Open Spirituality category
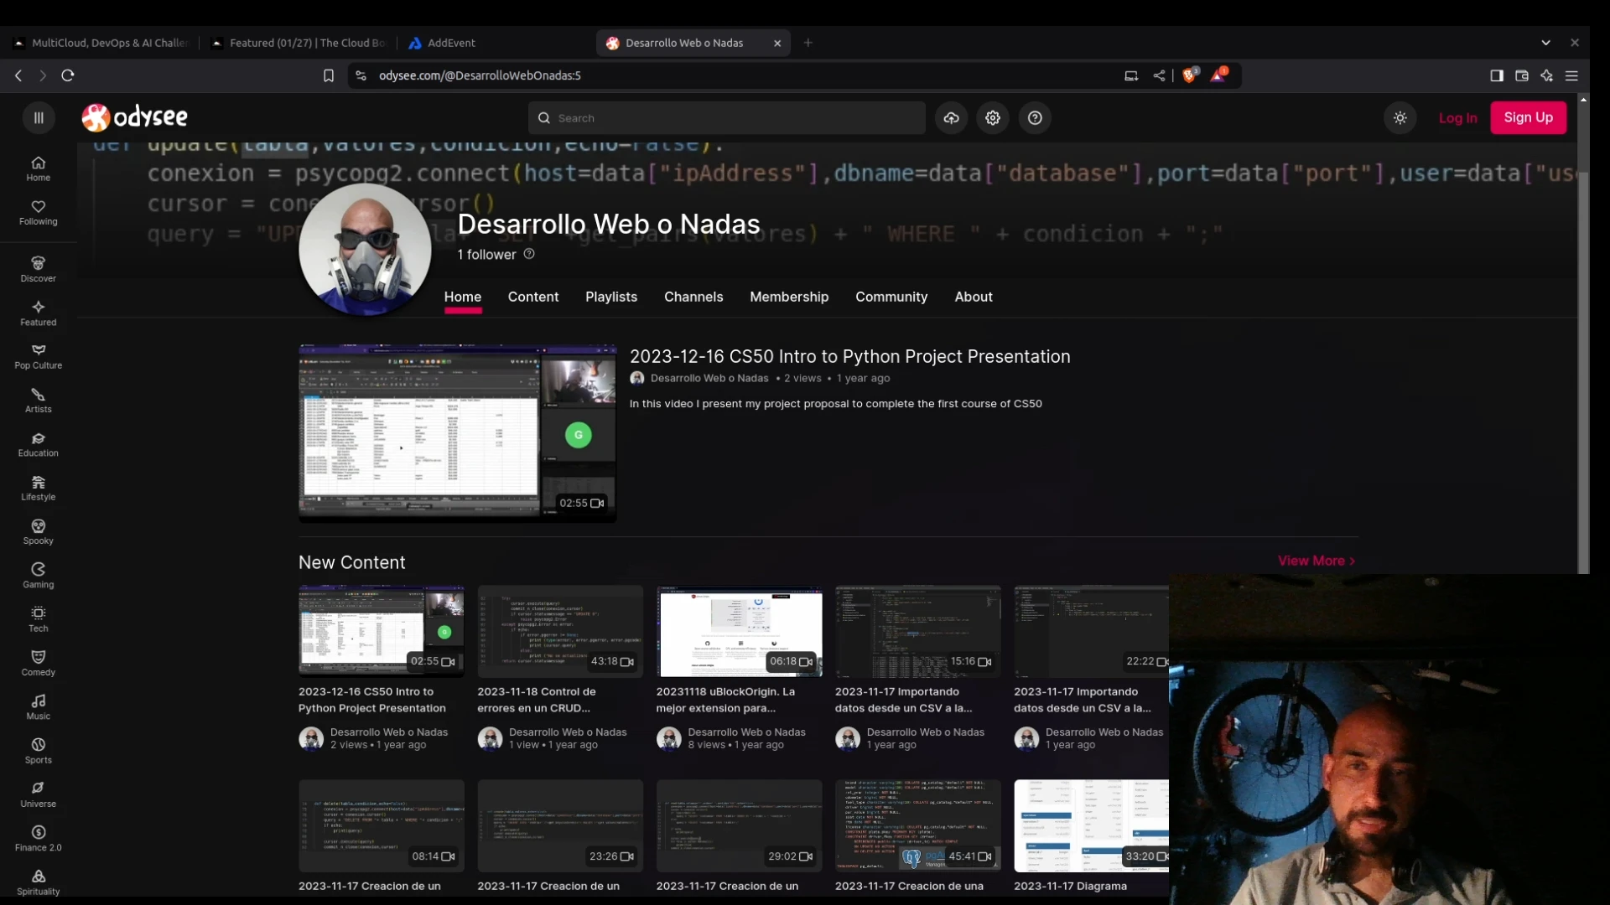Image resolution: width=1610 pixels, height=905 pixels. [x=39, y=882]
